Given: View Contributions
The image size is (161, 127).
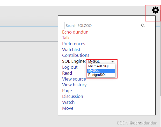Looking at the screenshot, I should 76,55.
